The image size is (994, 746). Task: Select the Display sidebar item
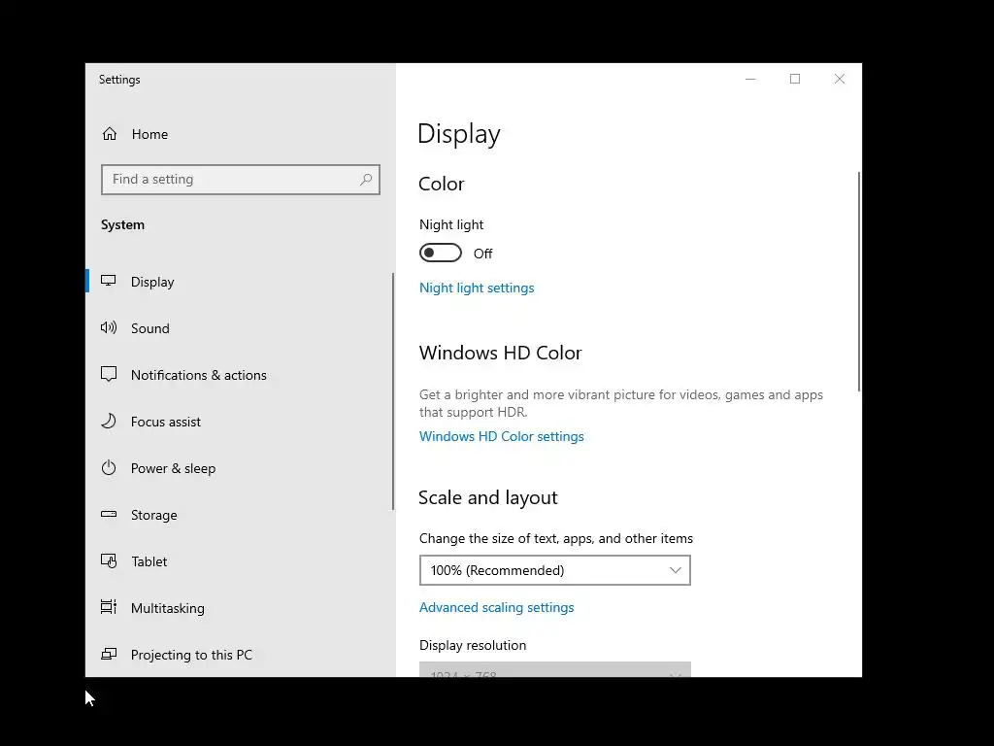click(x=240, y=282)
